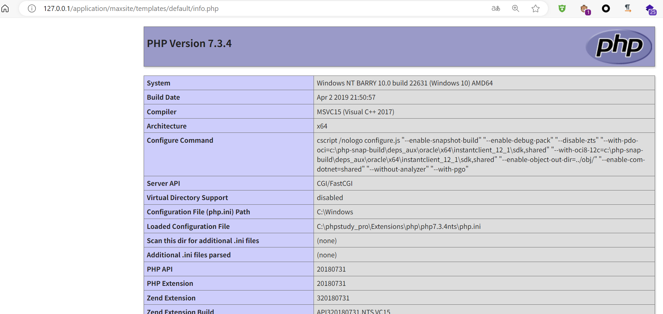Open the green shield T extension
The width and height of the screenshot is (663, 314).
coord(562,8)
